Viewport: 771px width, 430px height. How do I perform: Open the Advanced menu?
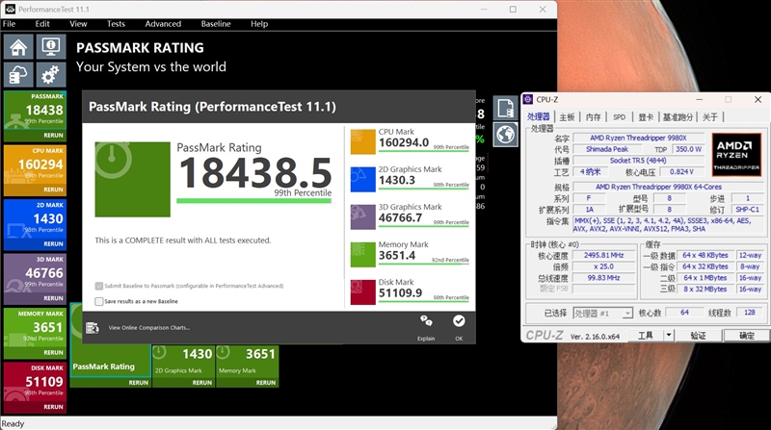(163, 23)
